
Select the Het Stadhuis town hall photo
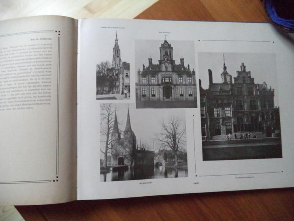tap(165, 74)
